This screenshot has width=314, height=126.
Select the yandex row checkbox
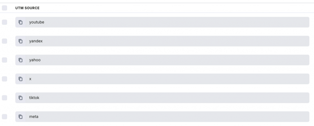pyautogui.click(x=4, y=41)
